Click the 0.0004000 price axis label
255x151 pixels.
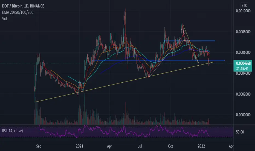pos(243,74)
